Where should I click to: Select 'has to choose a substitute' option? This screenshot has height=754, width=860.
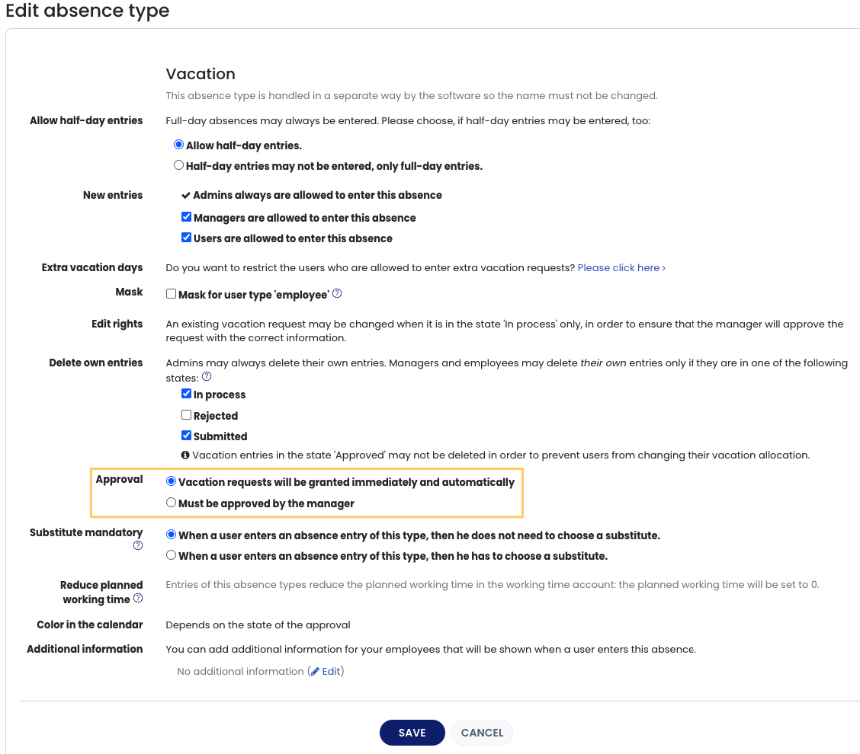pos(171,555)
